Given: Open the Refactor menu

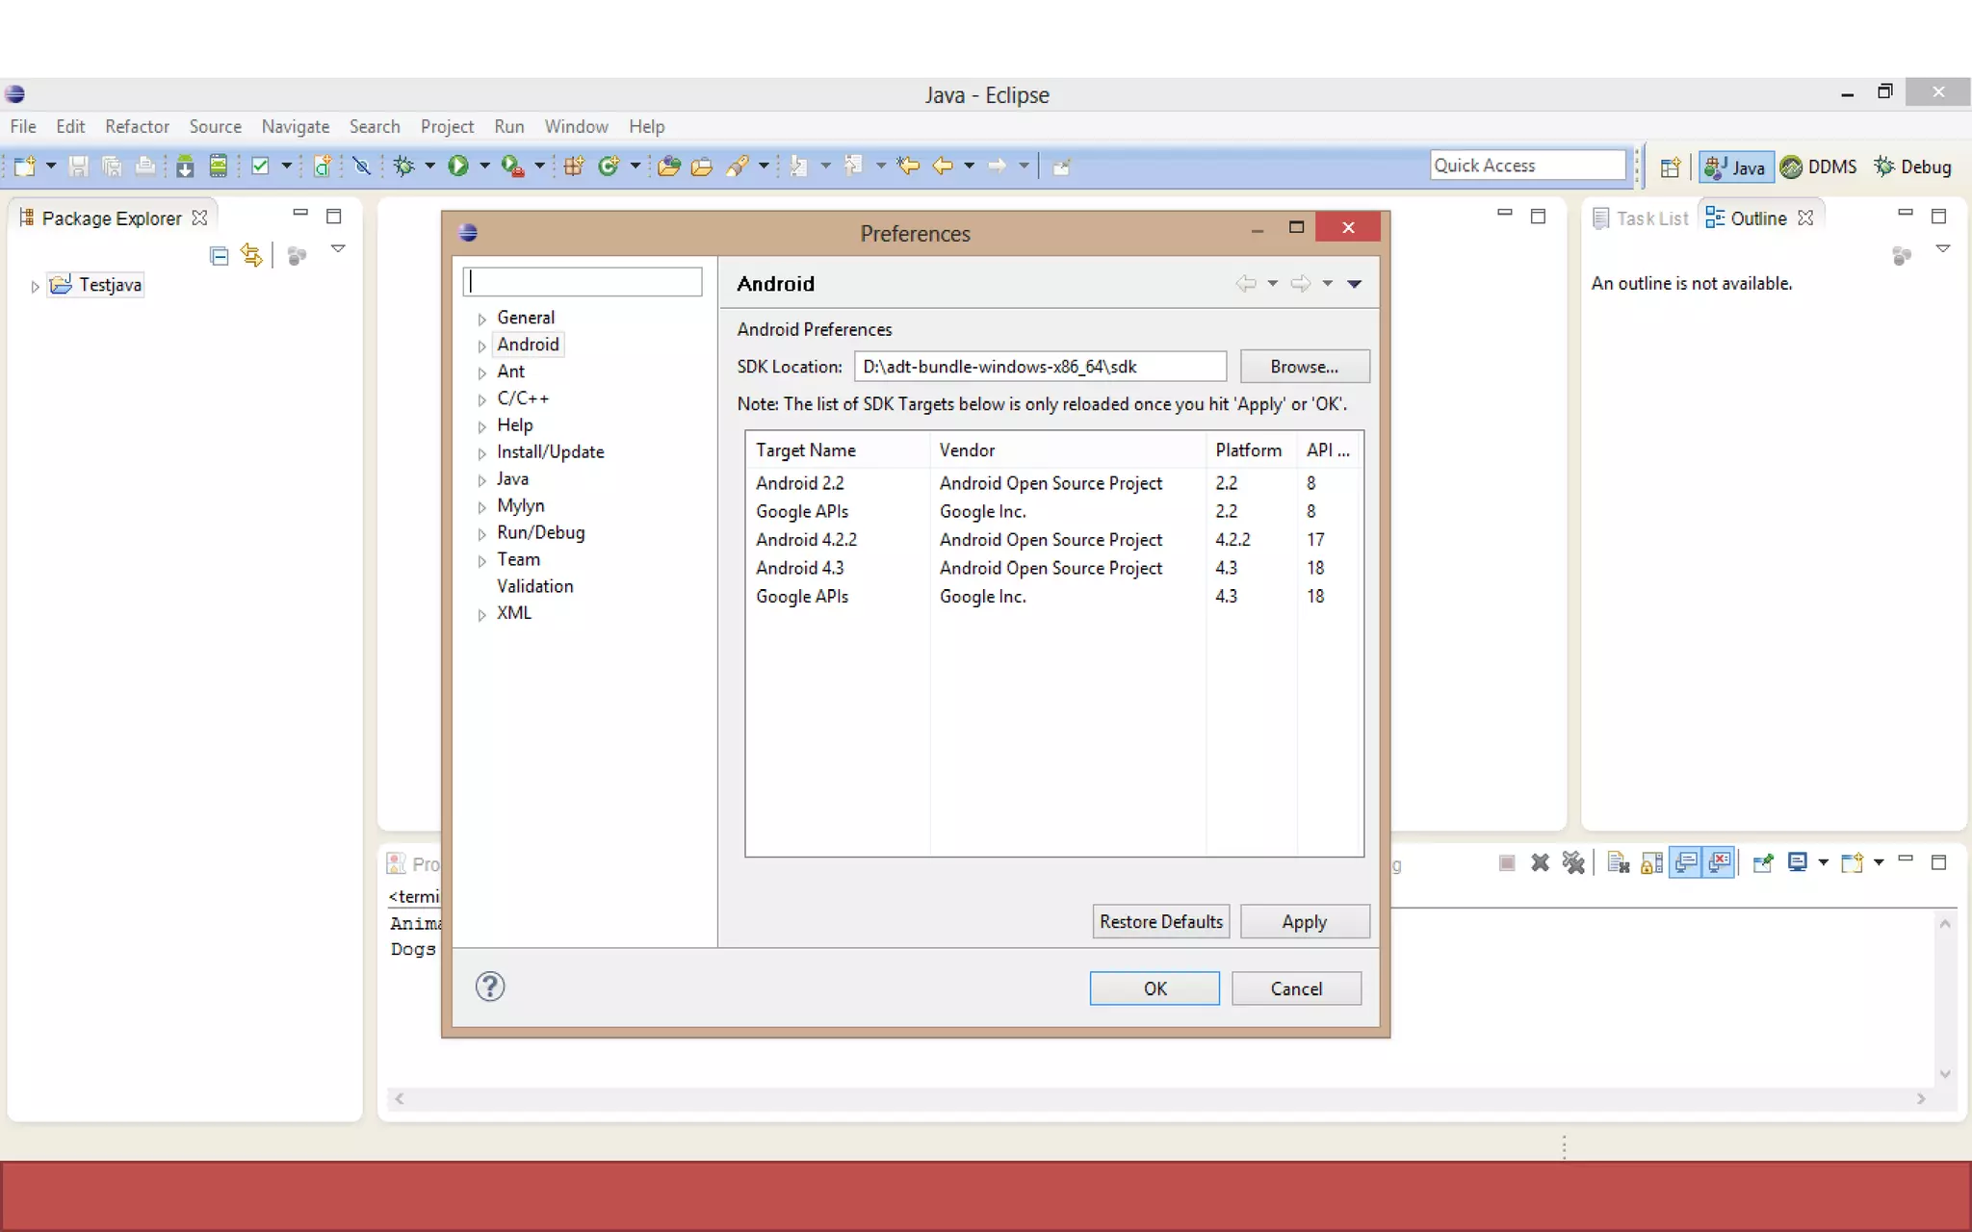Looking at the screenshot, I should tap(137, 126).
